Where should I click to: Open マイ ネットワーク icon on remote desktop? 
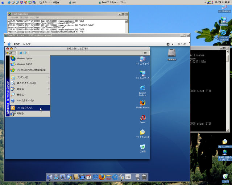coord(142,75)
